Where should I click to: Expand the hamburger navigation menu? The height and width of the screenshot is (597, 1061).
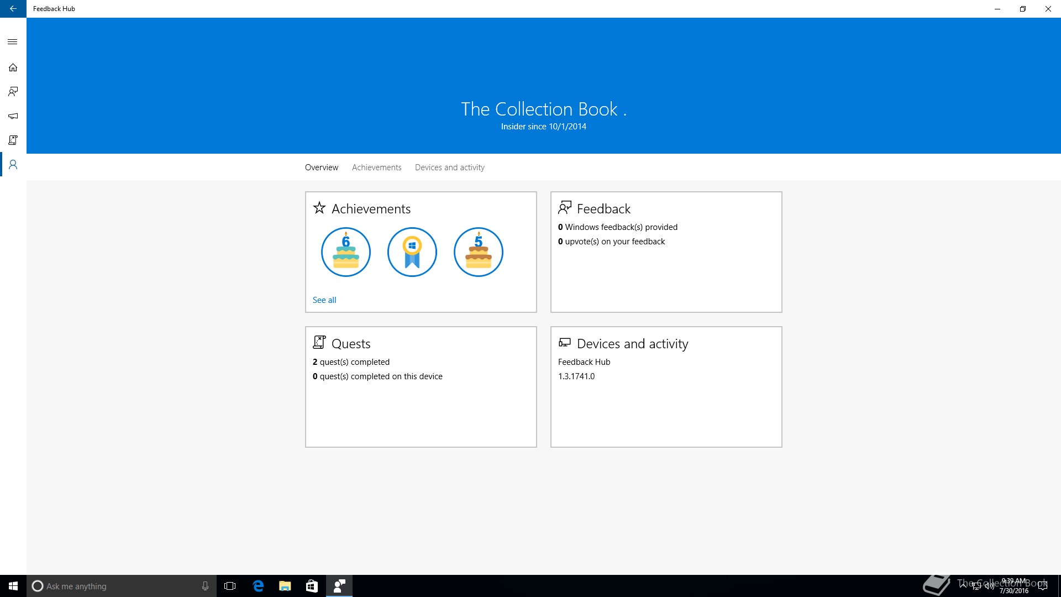coord(13,42)
